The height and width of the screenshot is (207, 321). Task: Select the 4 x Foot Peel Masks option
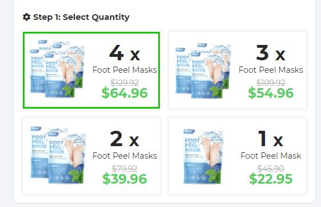(x=91, y=70)
